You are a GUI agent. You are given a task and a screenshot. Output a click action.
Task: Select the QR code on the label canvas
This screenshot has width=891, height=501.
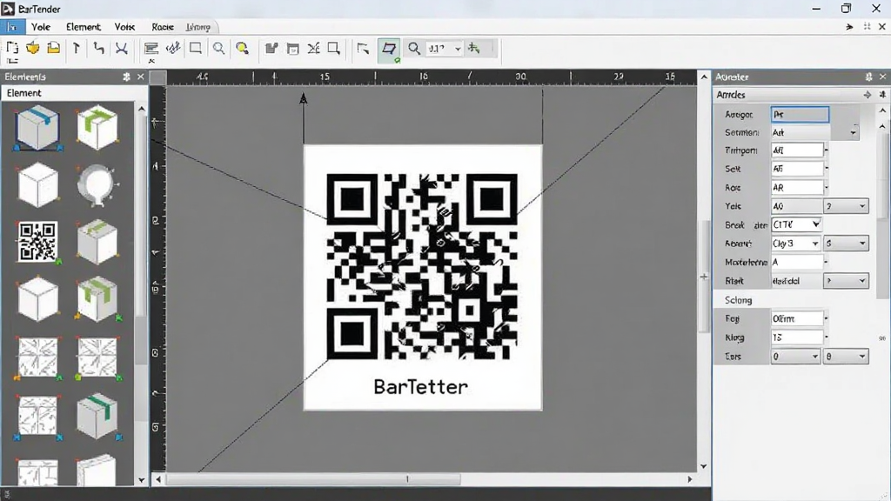[x=422, y=266]
